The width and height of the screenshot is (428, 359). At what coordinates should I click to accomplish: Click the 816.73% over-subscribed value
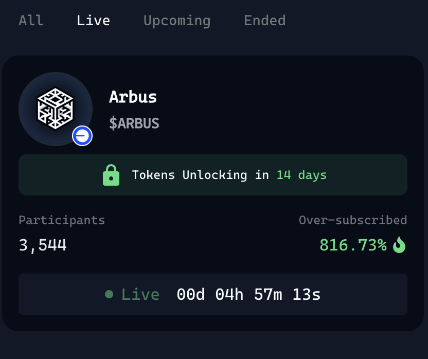[353, 245]
